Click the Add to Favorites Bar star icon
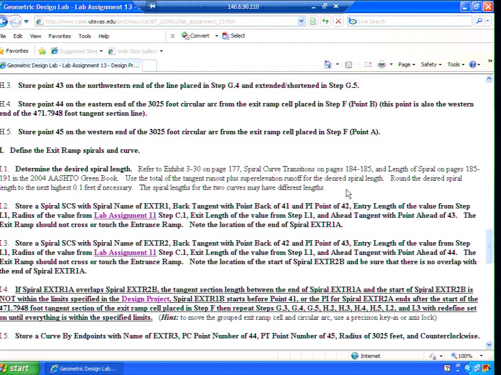 (x=42, y=51)
